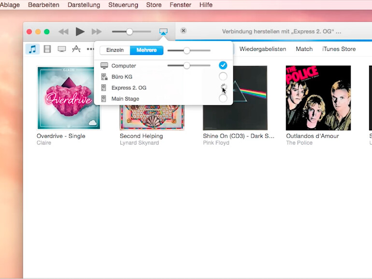Image resolution: width=372 pixels, height=279 pixels.
Task: Select the Mehrere speaker mode
Action: click(x=146, y=50)
